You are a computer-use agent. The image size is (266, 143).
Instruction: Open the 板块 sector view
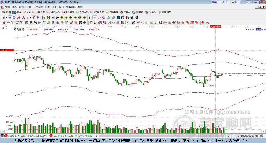point(17,12)
